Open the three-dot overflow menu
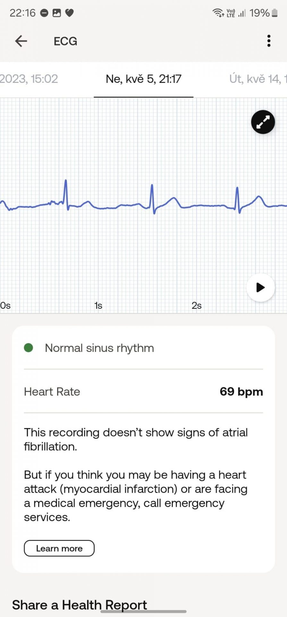287x617 pixels. (269, 41)
